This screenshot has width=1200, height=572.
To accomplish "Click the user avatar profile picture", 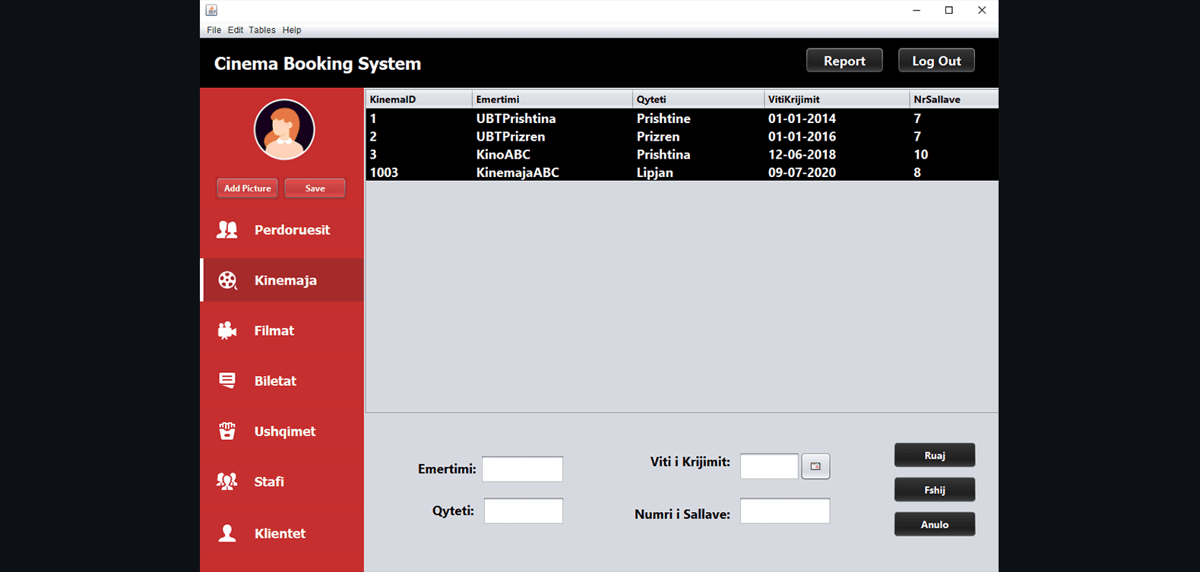I will tap(284, 130).
